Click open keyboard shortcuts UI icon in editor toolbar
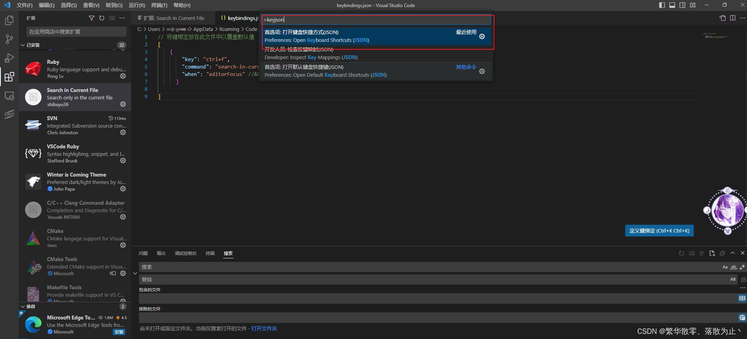The width and height of the screenshot is (747, 339). pos(723,18)
